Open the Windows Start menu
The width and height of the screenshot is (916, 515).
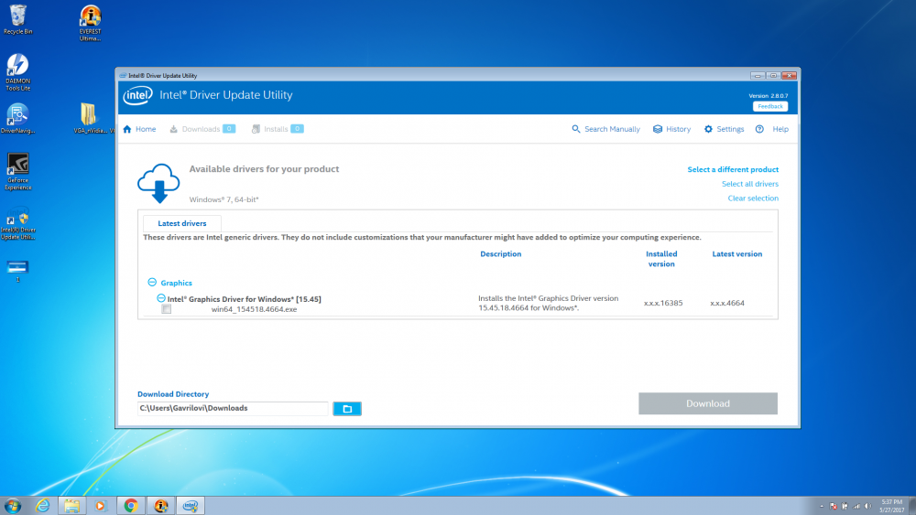coord(12,505)
